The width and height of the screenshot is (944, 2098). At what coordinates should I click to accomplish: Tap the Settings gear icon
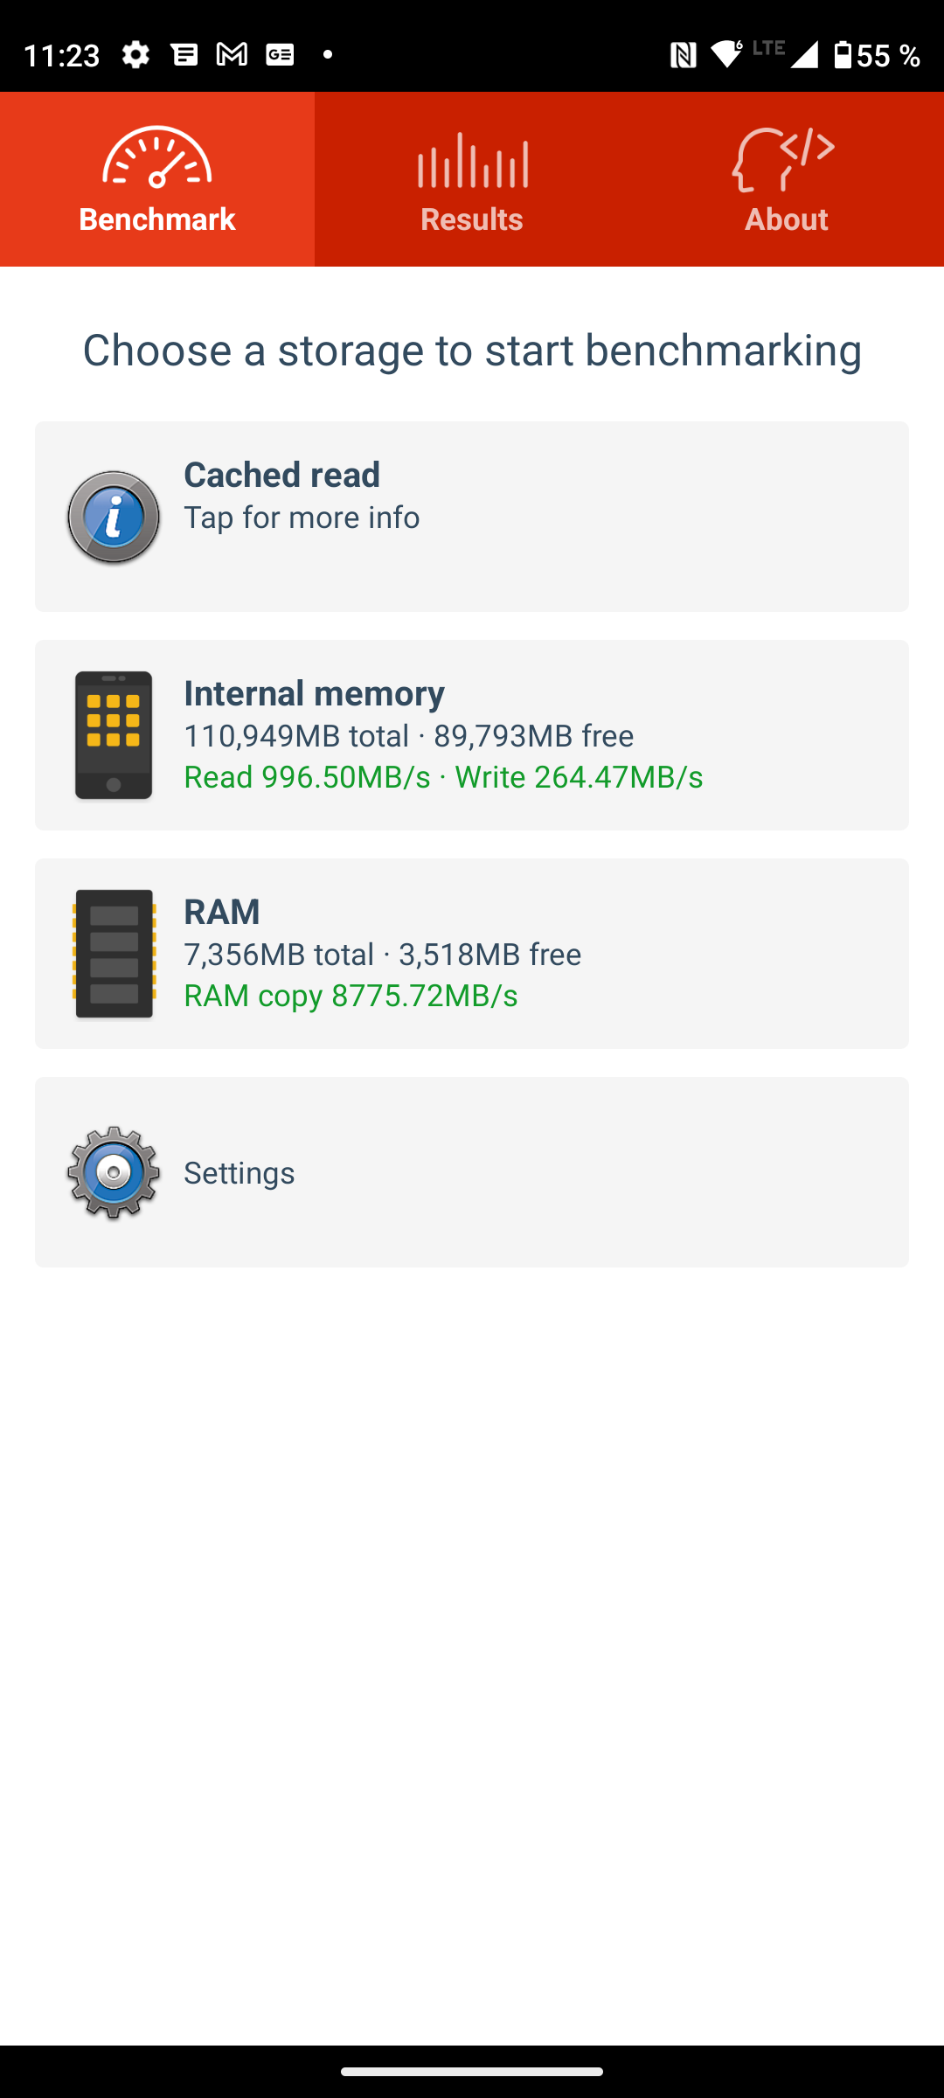tap(114, 1172)
